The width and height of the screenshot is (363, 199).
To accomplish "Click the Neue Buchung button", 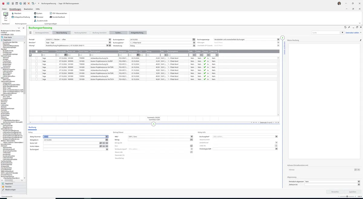I will coord(61,33).
